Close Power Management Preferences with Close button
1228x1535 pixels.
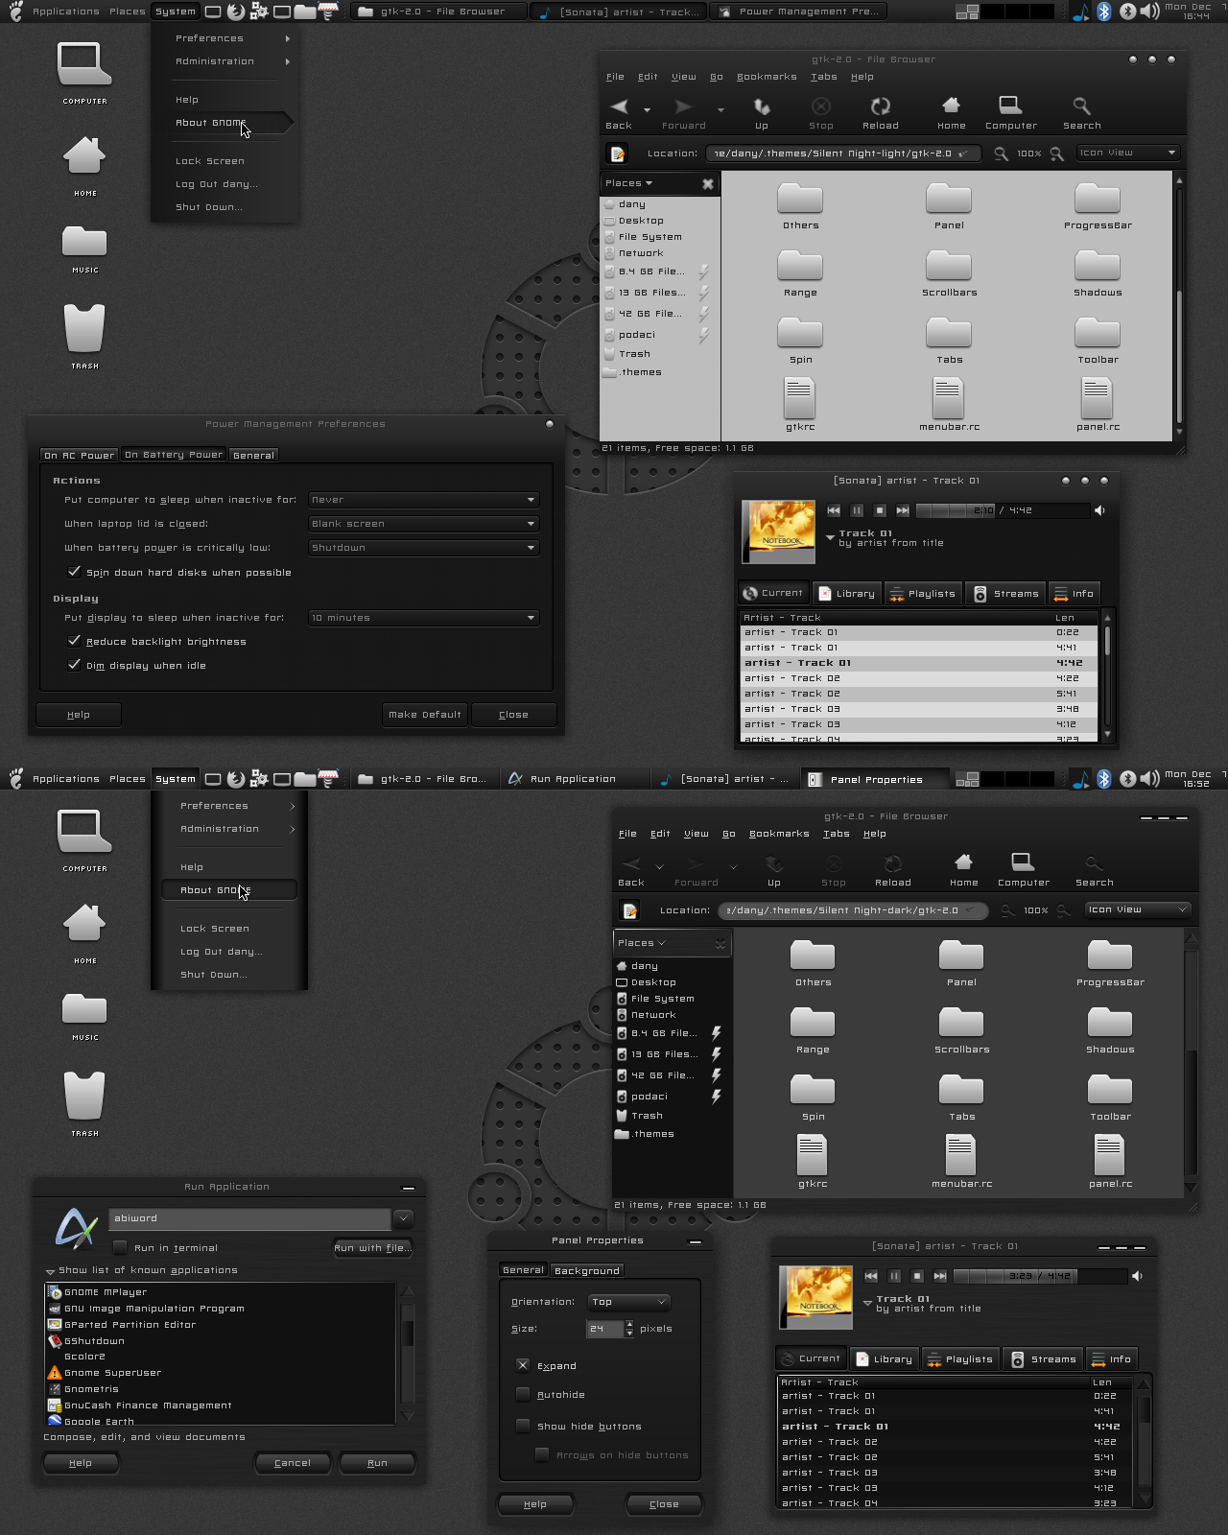pos(513,714)
